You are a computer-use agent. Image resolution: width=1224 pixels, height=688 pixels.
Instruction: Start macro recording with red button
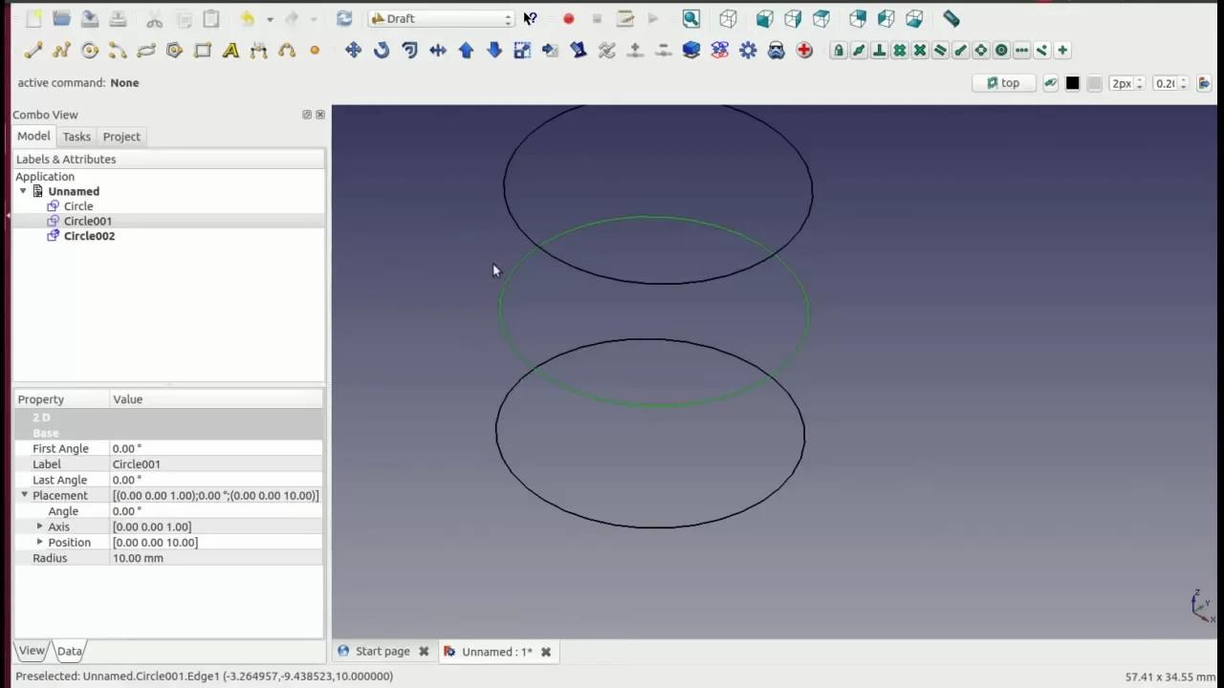tap(568, 18)
